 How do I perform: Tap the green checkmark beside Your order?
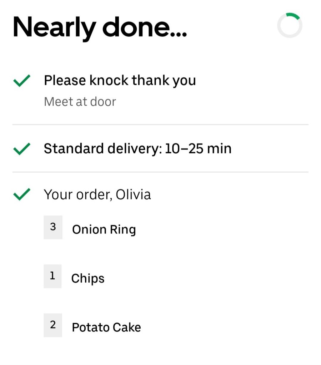[21, 195]
